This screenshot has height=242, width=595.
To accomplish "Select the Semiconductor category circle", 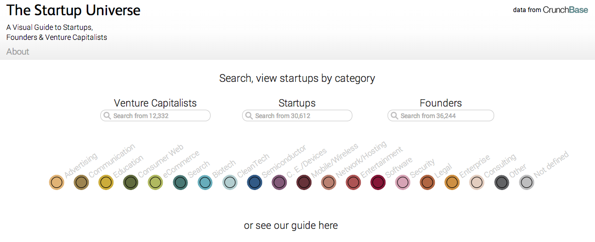I will tap(255, 182).
